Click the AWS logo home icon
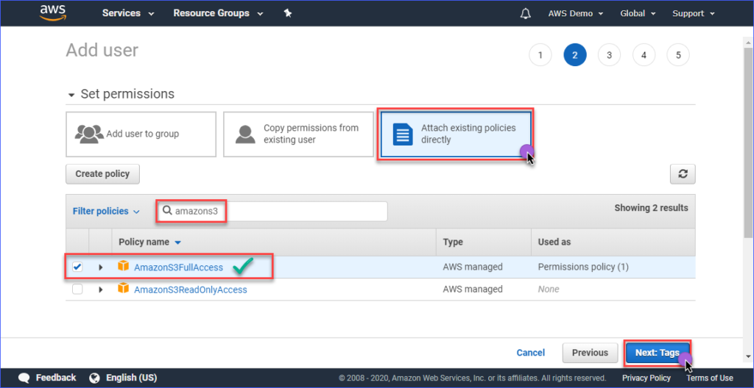The width and height of the screenshot is (754, 388). tap(53, 13)
